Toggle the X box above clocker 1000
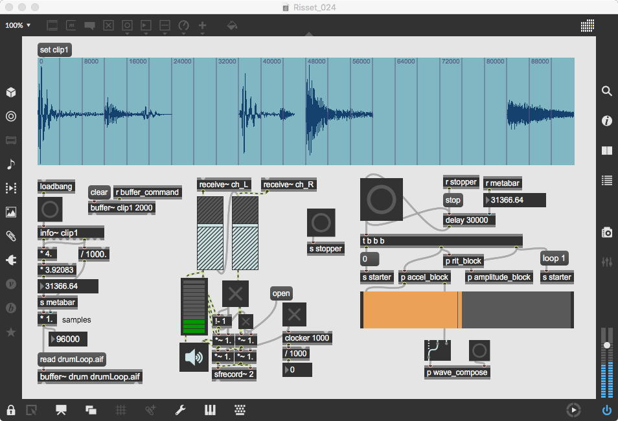618x421 pixels. (294, 315)
